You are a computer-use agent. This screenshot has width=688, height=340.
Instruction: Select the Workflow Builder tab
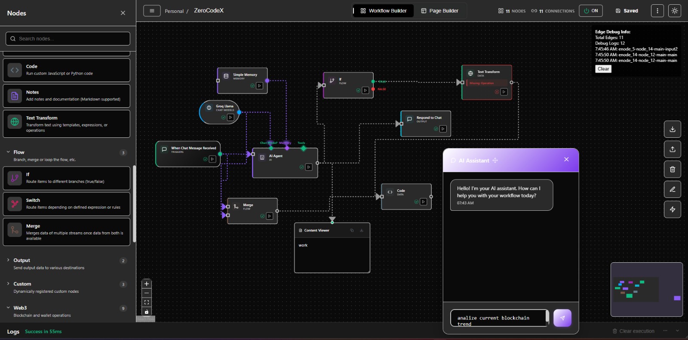coord(384,11)
